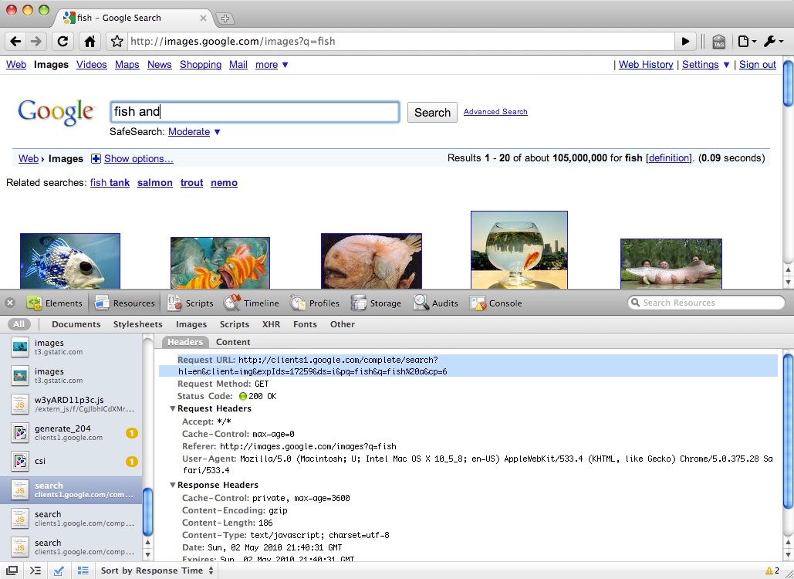Image resolution: width=794 pixels, height=579 pixels.
Task: Open the nemo related search
Action: (224, 182)
